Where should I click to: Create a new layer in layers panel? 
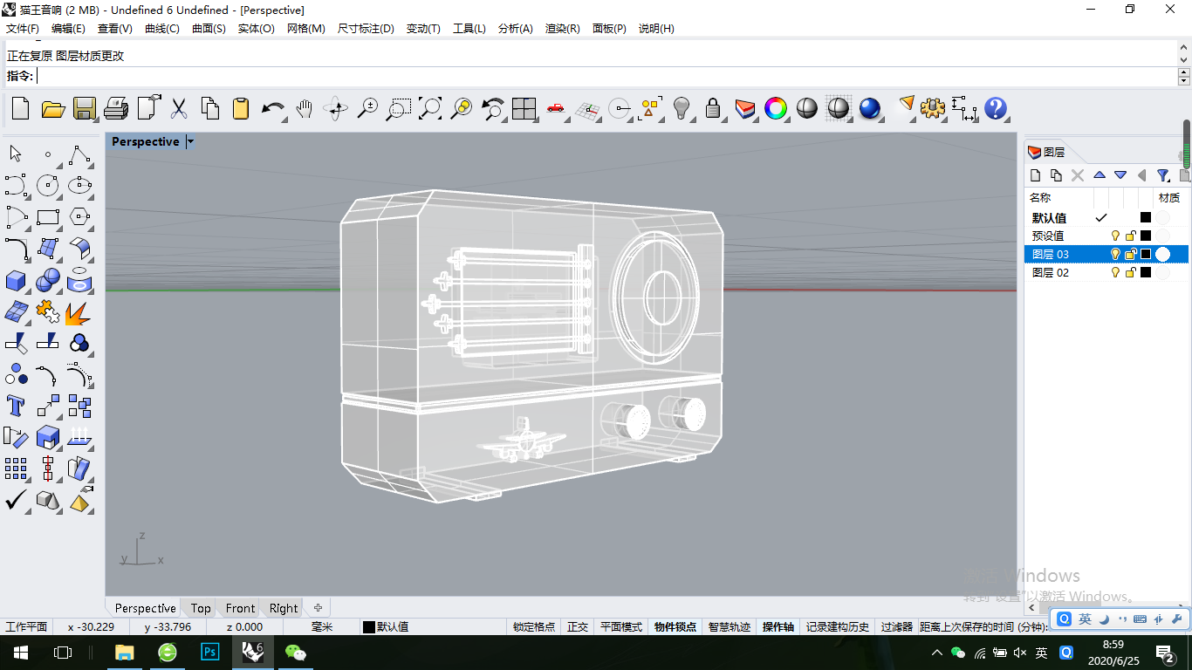pos(1036,175)
